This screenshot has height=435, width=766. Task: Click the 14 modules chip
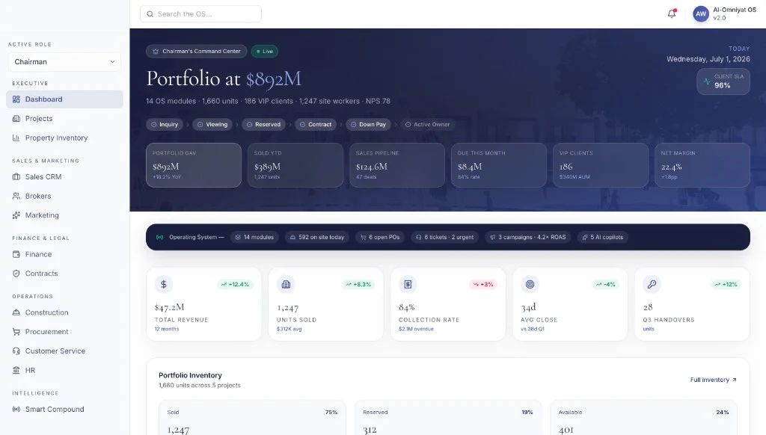click(254, 237)
